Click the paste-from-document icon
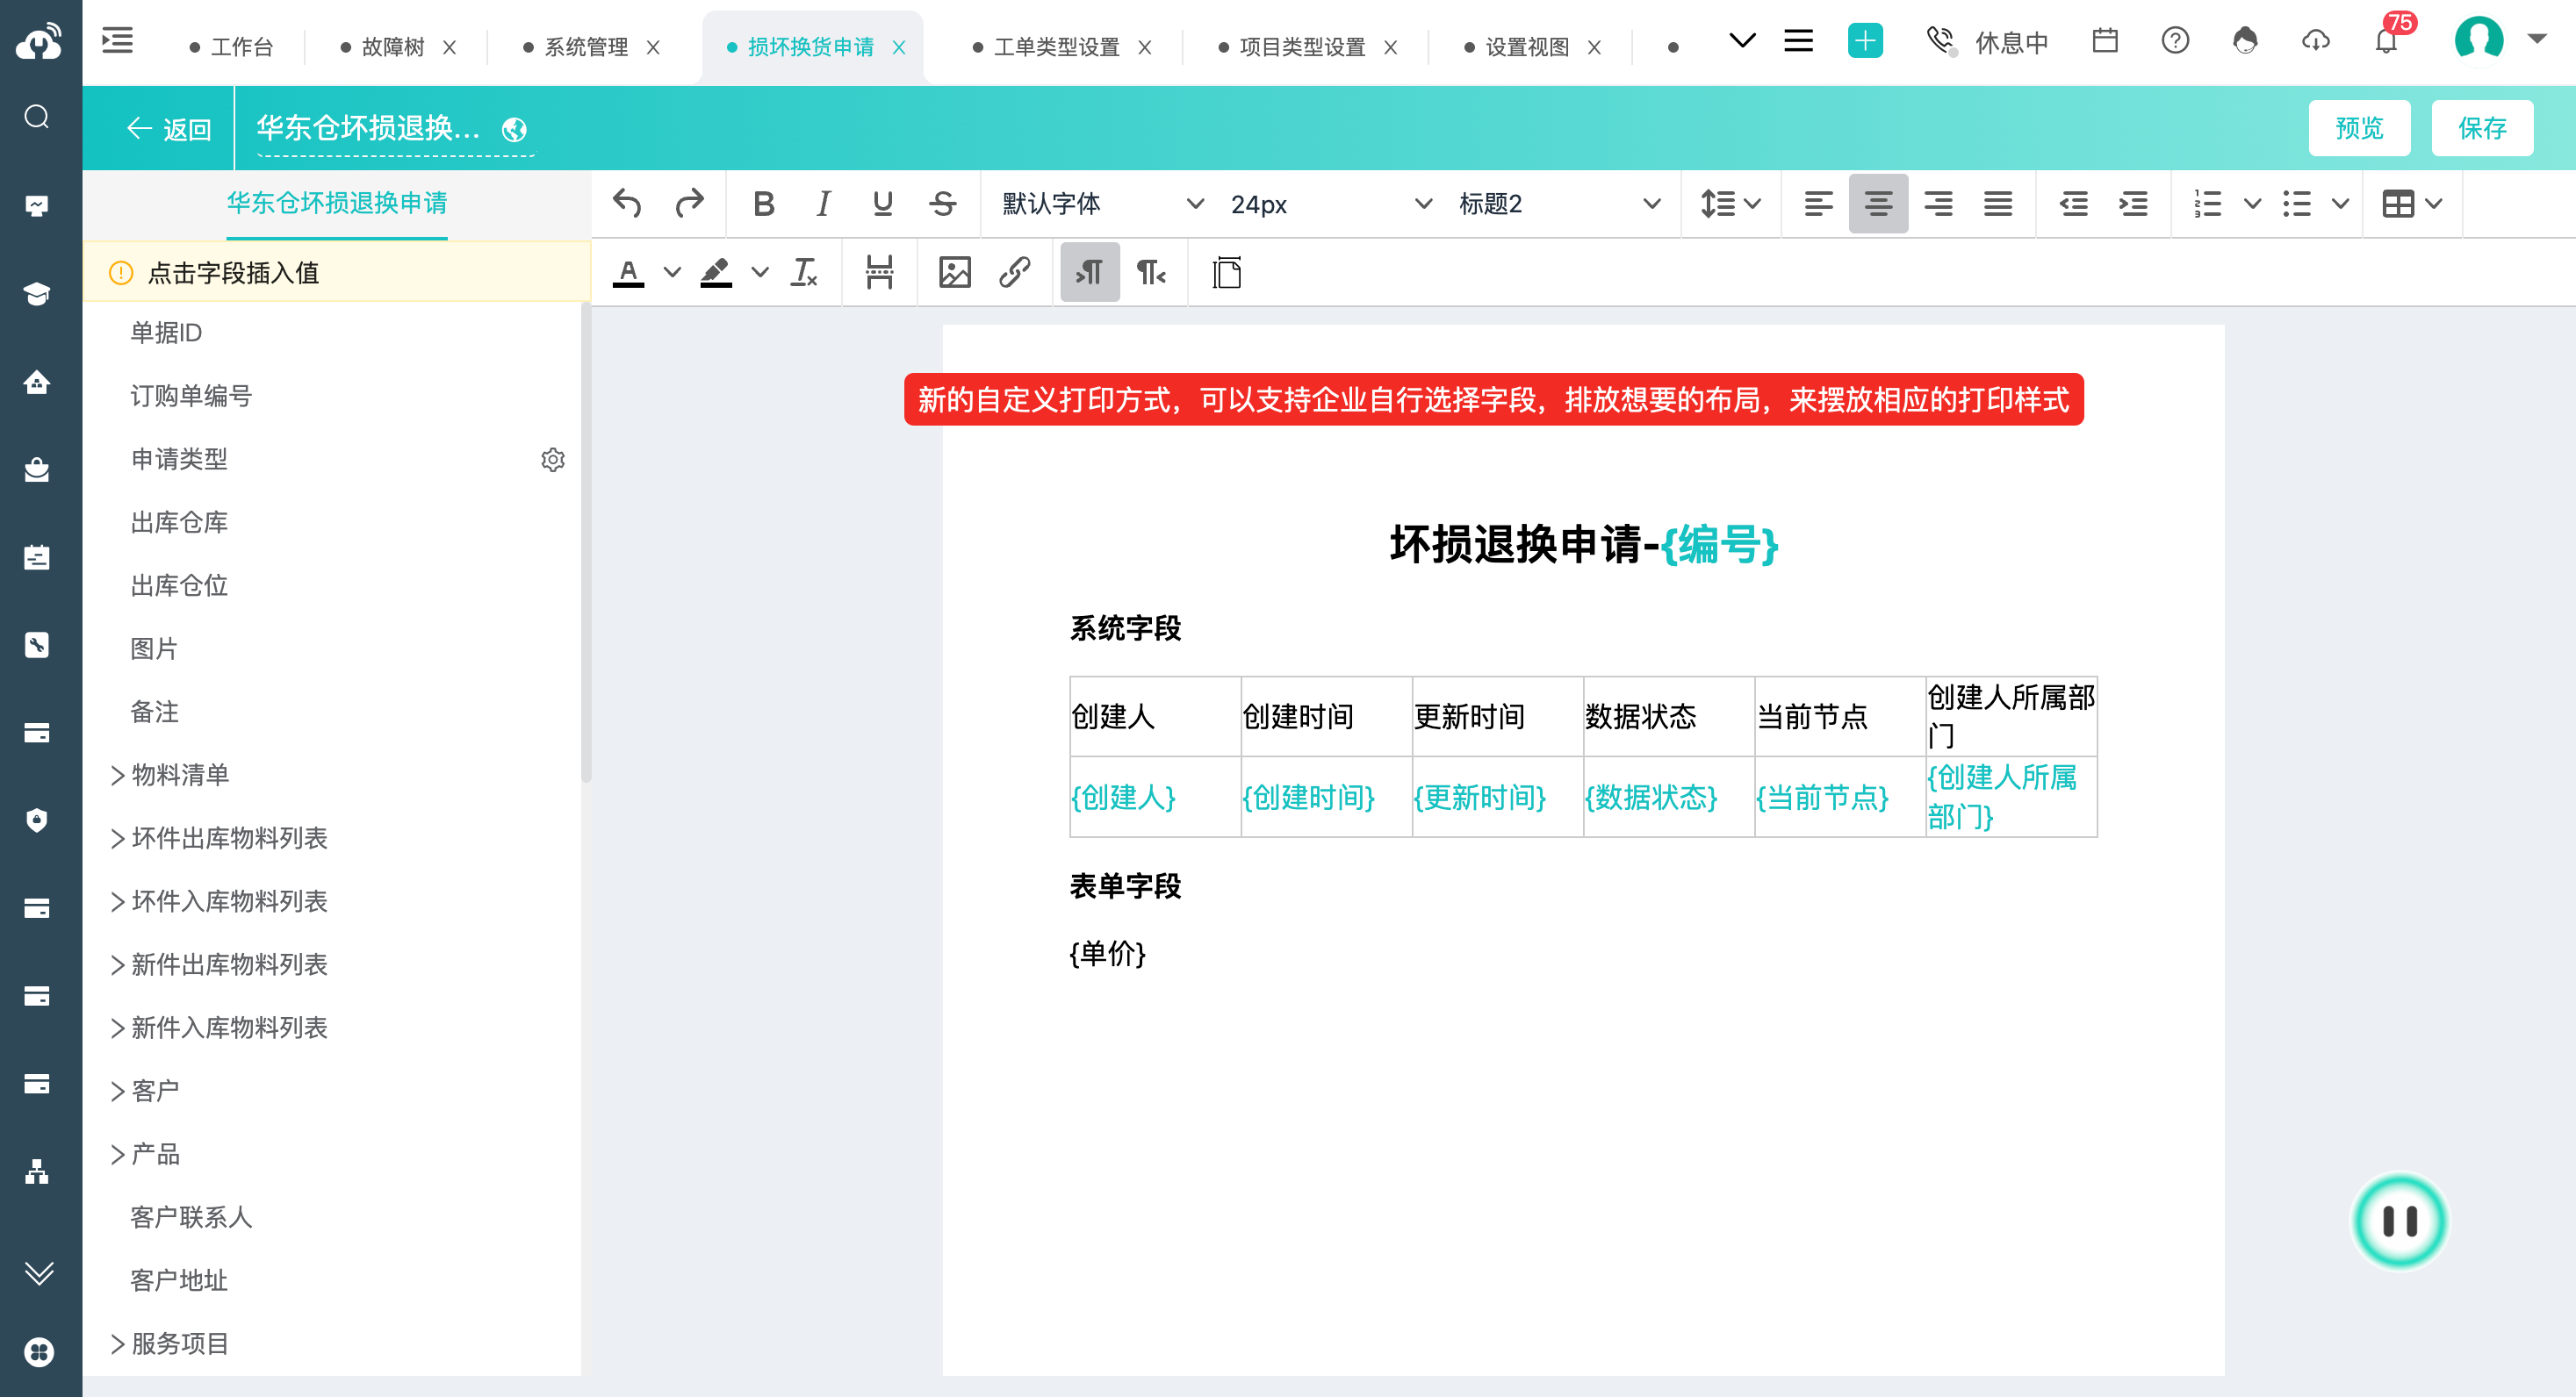 (x=1226, y=273)
